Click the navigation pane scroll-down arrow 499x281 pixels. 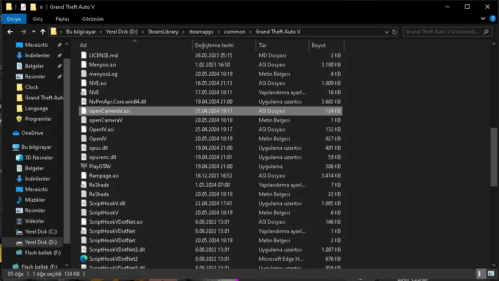coord(67,265)
